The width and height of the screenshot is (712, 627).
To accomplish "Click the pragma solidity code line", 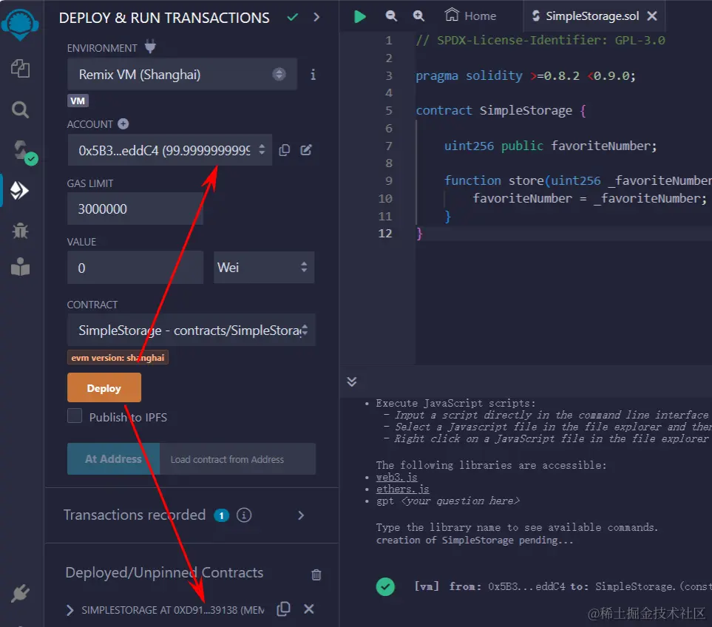I will [526, 75].
